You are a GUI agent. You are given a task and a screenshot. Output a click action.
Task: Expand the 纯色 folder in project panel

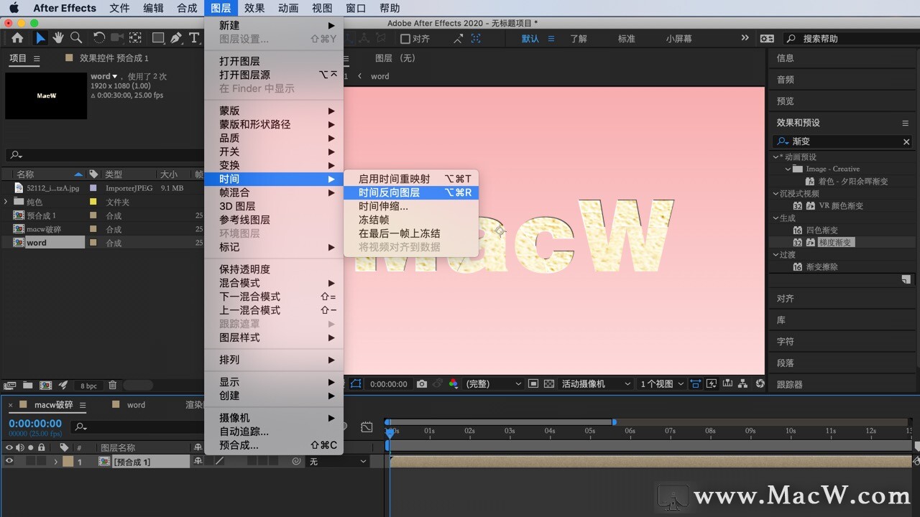tap(6, 202)
